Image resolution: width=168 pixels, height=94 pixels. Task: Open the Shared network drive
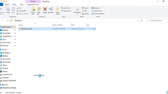click(x=8, y=81)
